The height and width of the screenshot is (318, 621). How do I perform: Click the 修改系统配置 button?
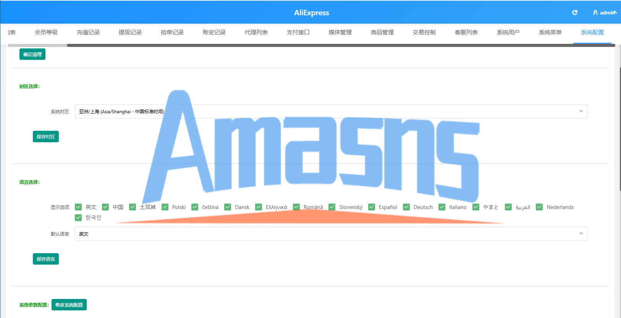coord(69,305)
